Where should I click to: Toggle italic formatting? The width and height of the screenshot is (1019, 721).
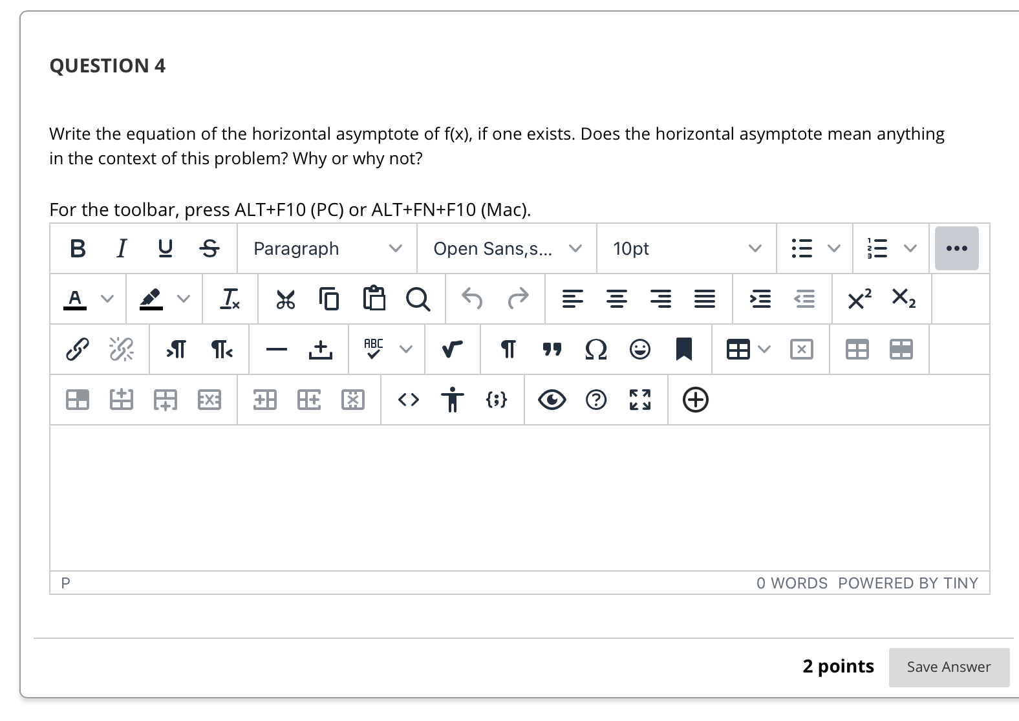point(122,248)
